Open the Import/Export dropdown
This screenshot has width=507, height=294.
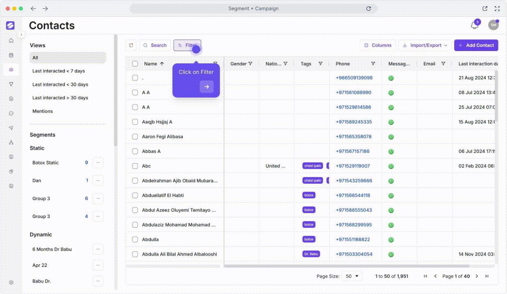[x=425, y=45]
